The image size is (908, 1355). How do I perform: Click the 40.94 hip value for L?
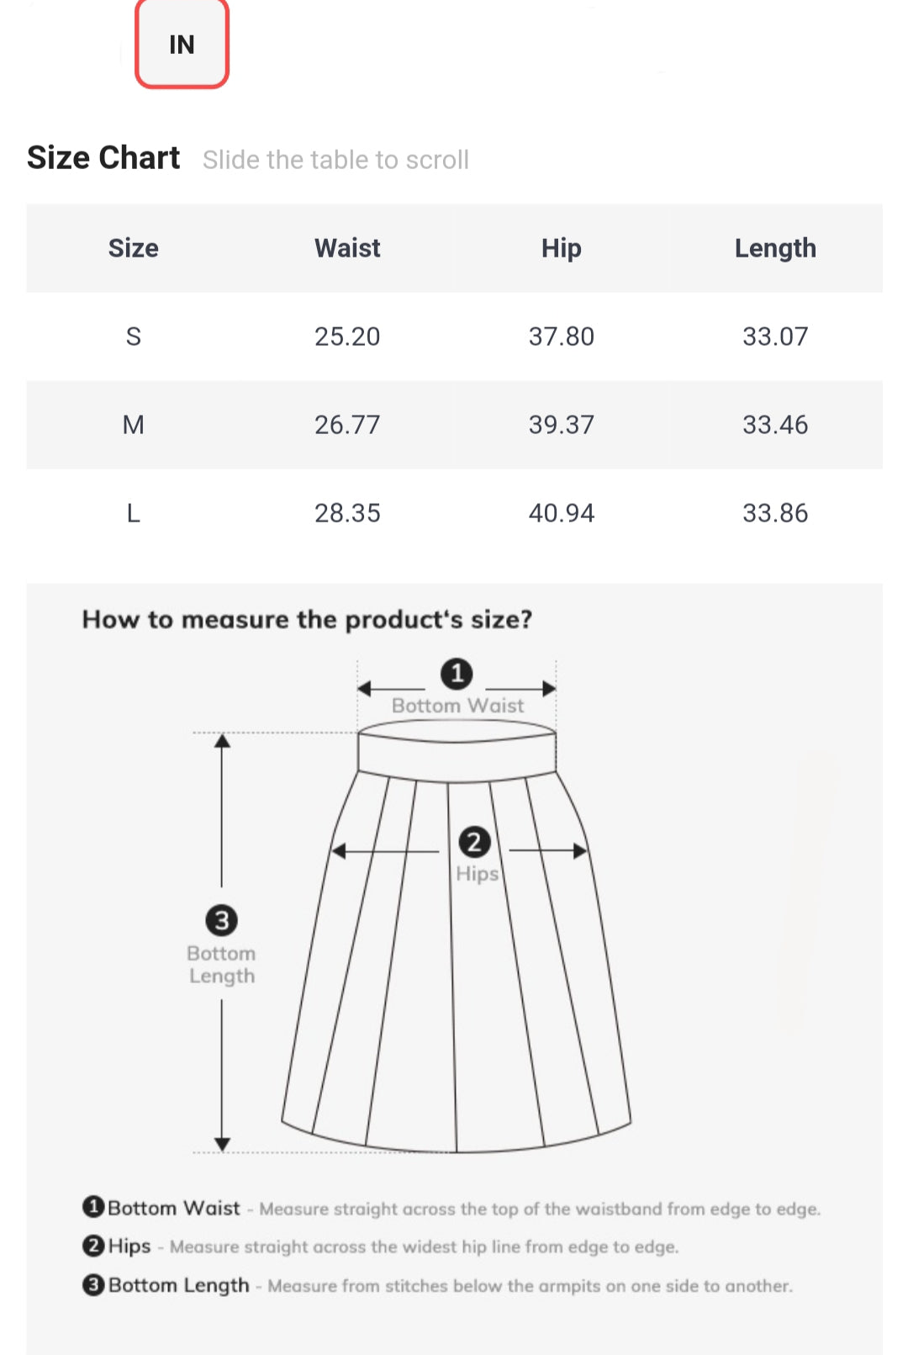[561, 513]
